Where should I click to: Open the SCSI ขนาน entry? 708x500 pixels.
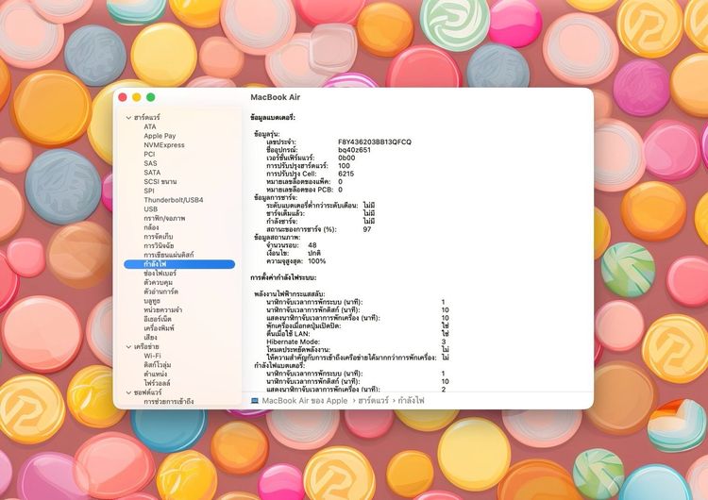160,182
